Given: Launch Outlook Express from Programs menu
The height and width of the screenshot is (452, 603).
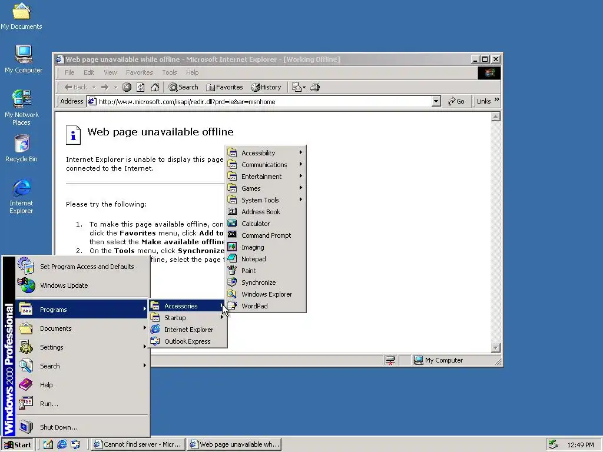Looking at the screenshot, I should click(x=187, y=341).
